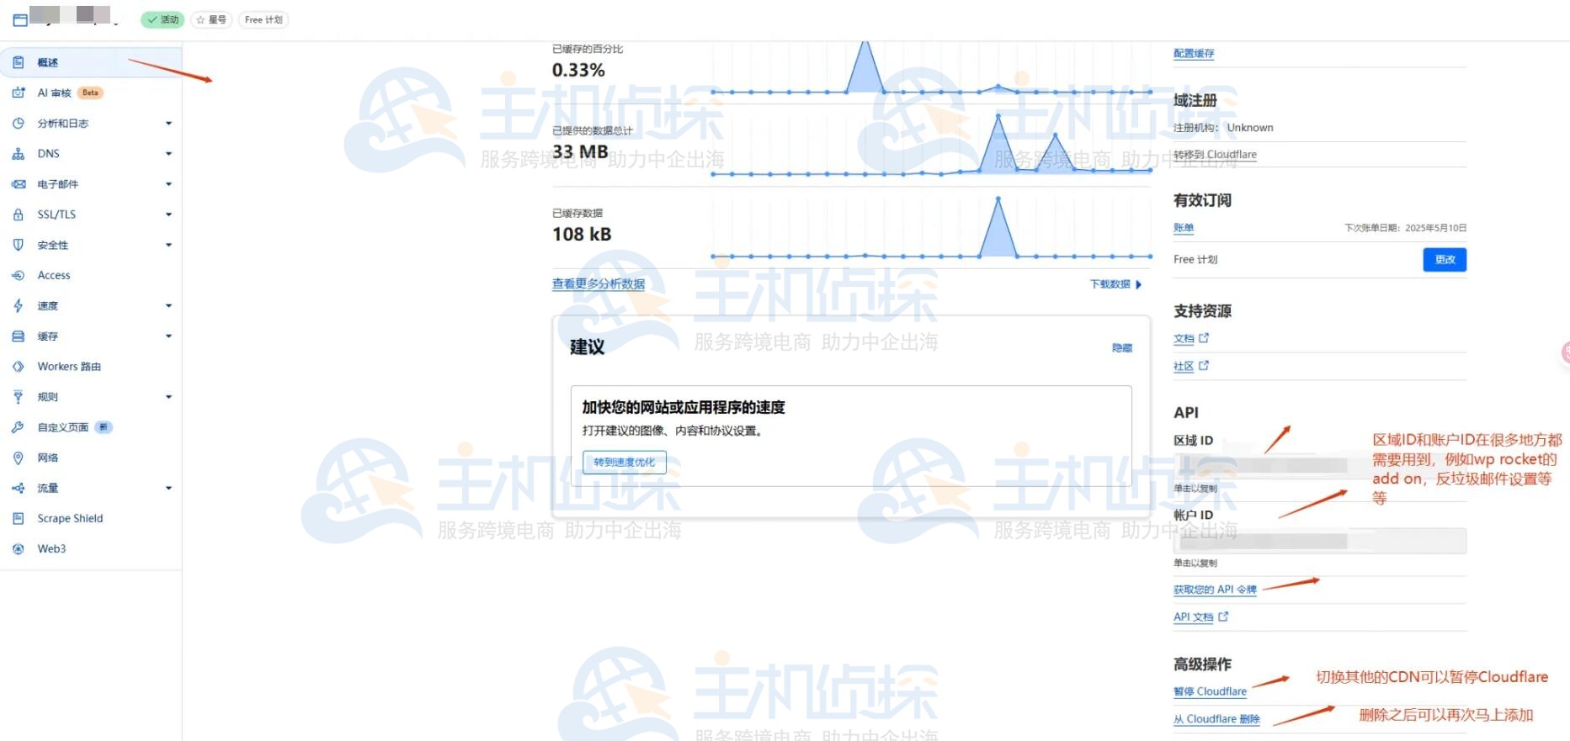Toggle the 星号 star for this site
The width and height of the screenshot is (1570, 741).
click(x=211, y=19)
